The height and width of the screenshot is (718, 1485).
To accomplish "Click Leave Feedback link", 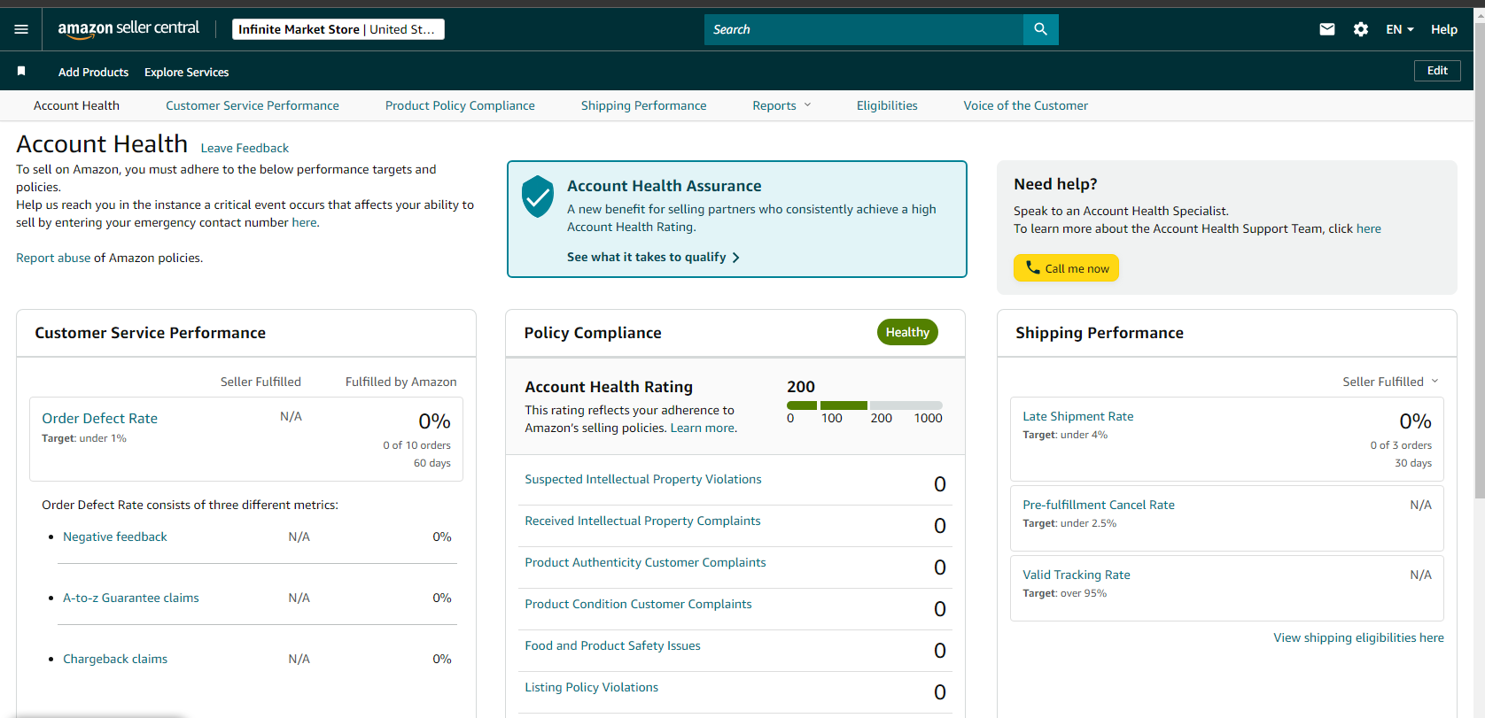I will click(x=245, y=148).
